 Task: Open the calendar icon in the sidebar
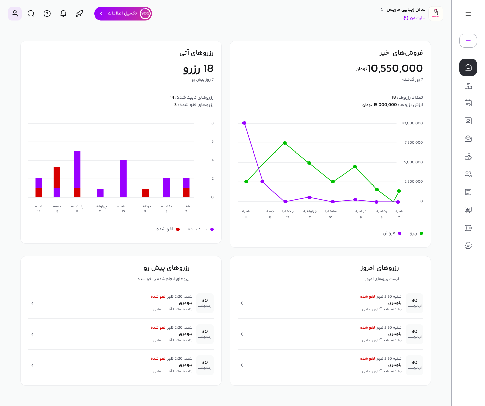pyautogui.click(x=468, y=103)
